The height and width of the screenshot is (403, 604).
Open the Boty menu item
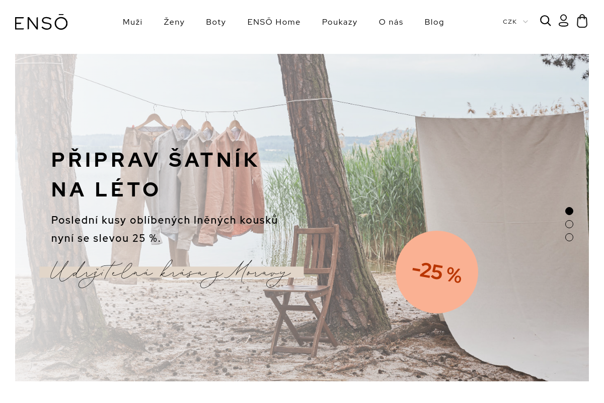[x=216, y=22]
